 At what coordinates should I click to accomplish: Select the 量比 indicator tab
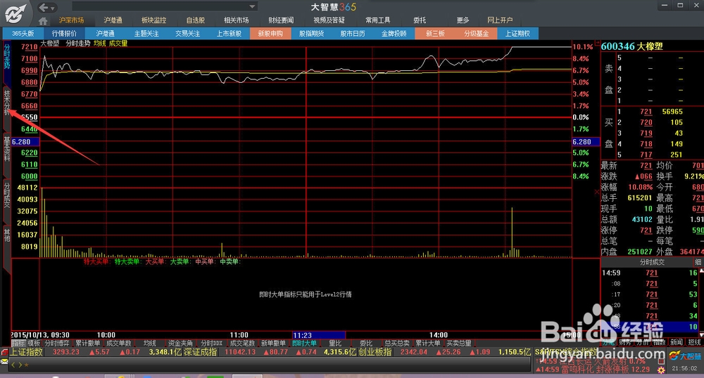coord(335,343)
